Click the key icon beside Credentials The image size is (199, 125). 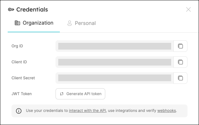click(11, 10)
